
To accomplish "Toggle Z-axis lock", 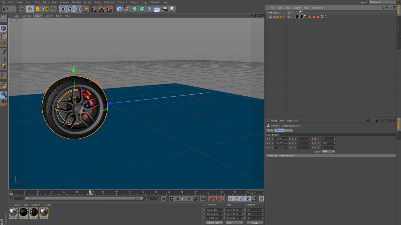I will pos(78,9).
